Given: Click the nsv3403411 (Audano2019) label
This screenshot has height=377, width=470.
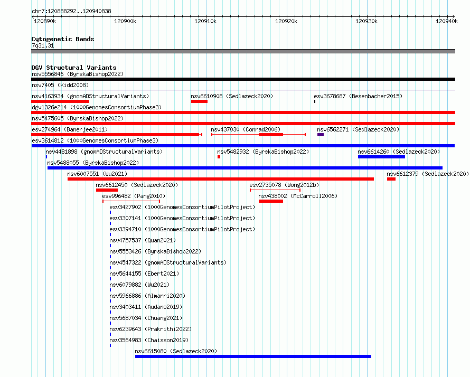Looking at the screenshot, I should pos(146,307).
